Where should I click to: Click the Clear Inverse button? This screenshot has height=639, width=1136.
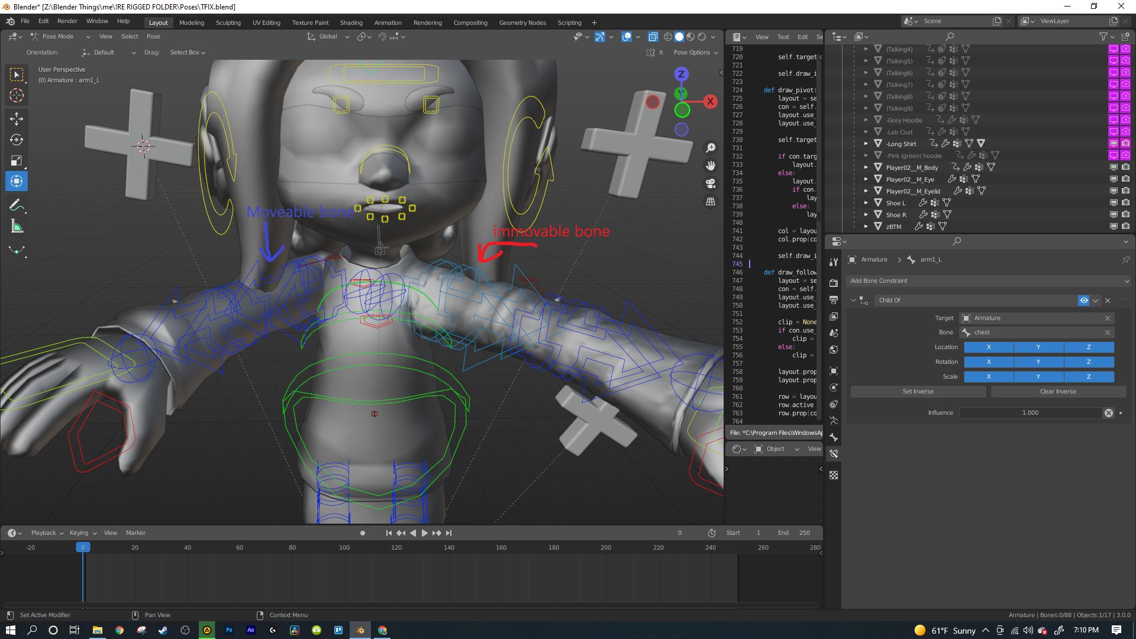pos(1058,392)
